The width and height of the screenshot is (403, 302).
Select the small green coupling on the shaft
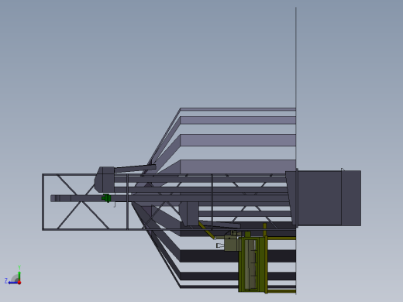tap(106, 198)
